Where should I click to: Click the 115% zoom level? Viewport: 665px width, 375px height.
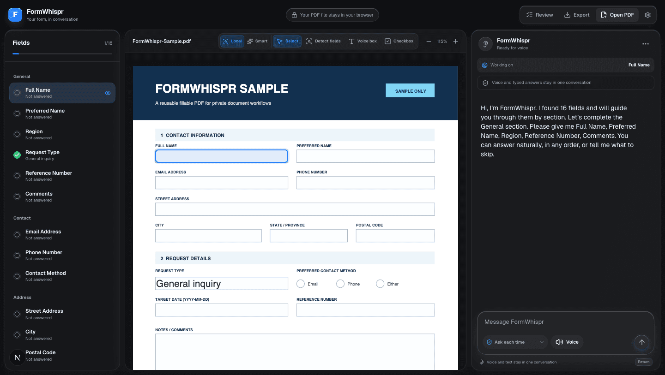click(442, 42)
